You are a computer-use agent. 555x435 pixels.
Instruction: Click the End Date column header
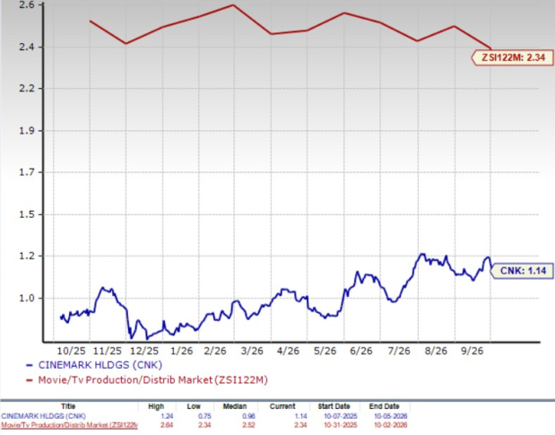[384, 406]
